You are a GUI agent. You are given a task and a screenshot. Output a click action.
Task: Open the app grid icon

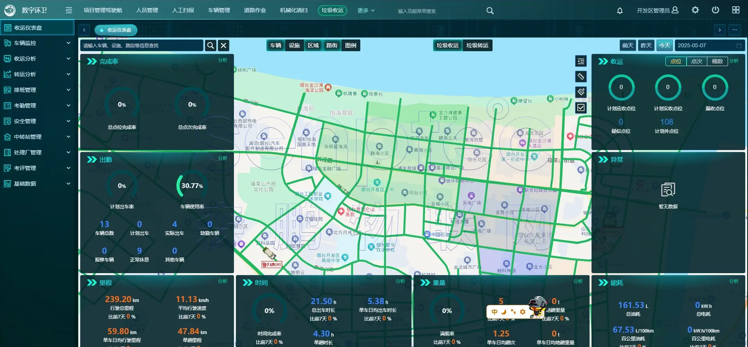[x=736, y=10]
